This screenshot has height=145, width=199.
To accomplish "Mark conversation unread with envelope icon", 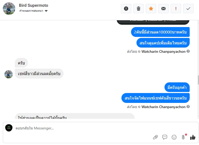I will [x=163, y=9].
